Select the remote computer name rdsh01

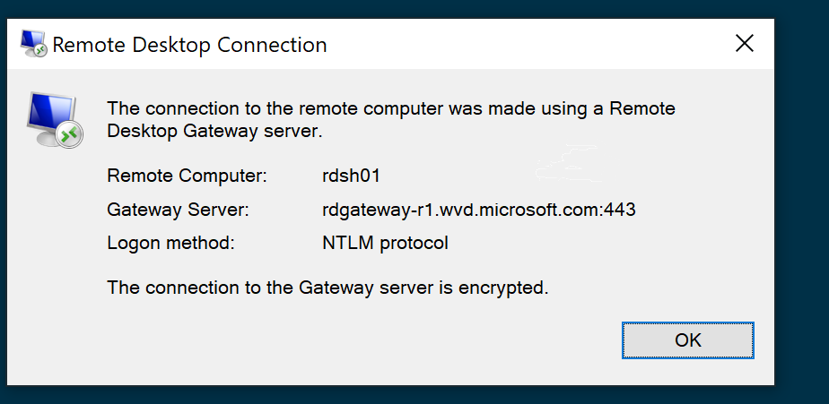(x=351, y=176)
